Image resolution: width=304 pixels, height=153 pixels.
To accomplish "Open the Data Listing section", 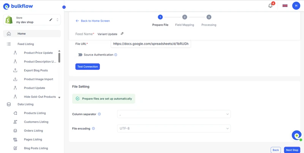I will 25,104.
